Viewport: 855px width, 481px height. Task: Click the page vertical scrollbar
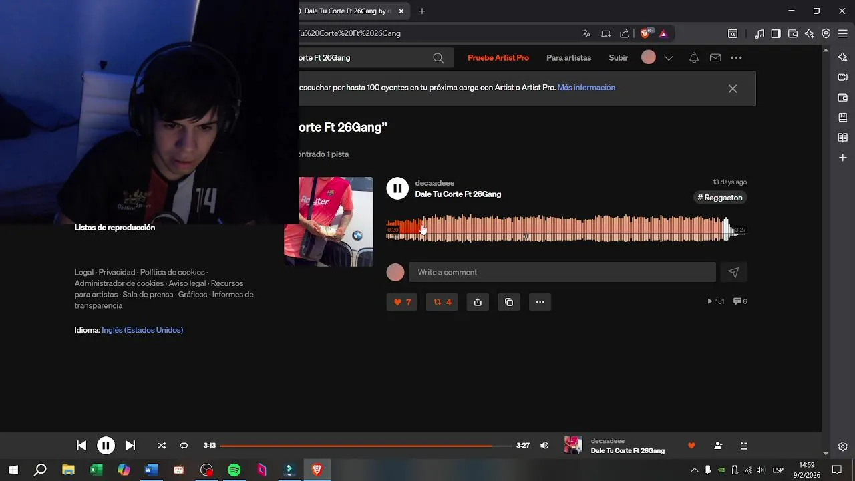[826, 251]
